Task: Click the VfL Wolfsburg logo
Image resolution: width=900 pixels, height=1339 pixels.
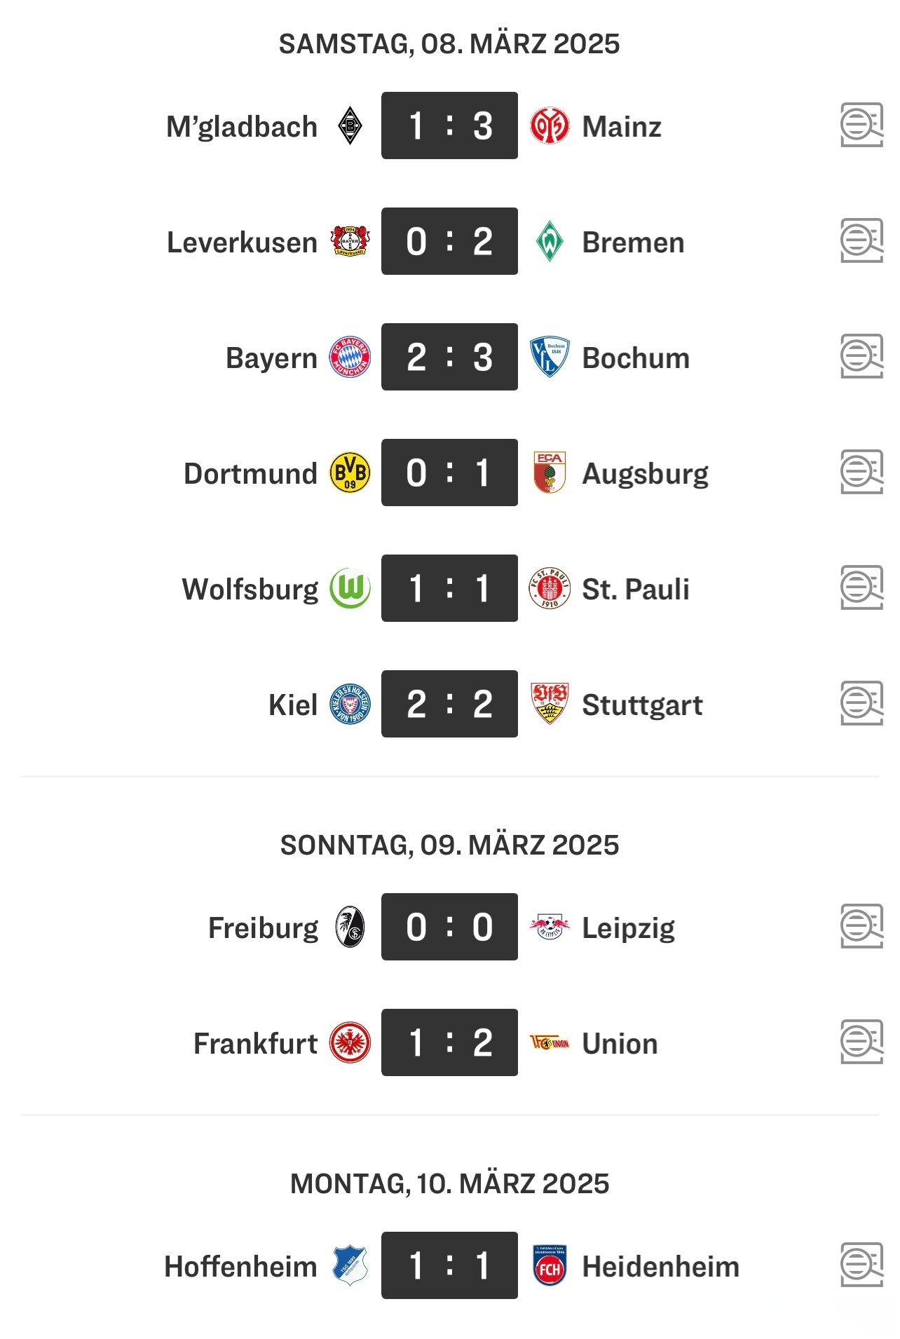Action: point(350,588)
